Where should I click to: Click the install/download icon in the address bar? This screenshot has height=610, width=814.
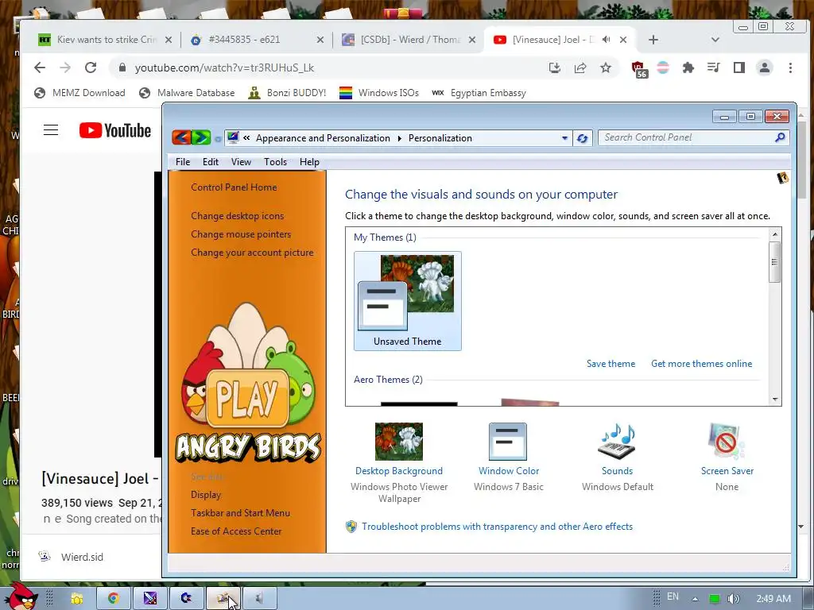point(554,68)
